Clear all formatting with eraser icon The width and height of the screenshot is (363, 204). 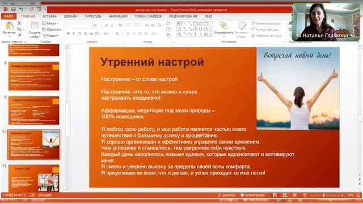(x=120, y=25)
